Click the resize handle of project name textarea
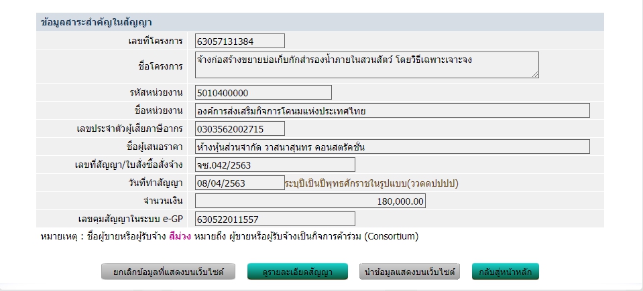 coord(535,74)
